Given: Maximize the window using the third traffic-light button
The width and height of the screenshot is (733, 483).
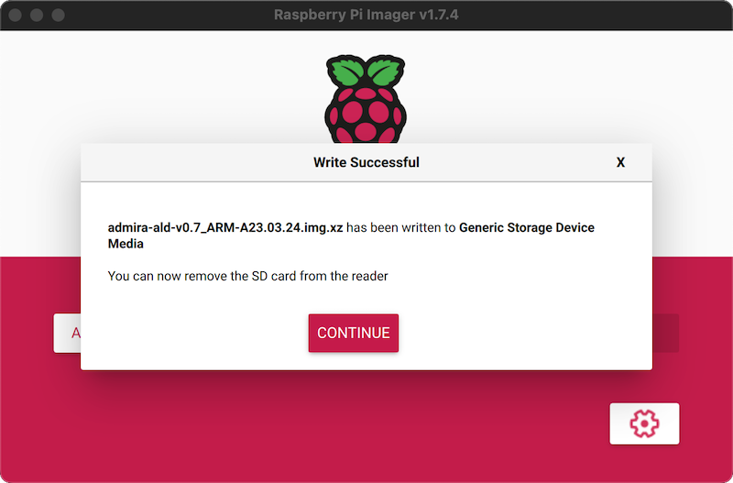Looking at the screenshot, I should [x=58, y=16].
